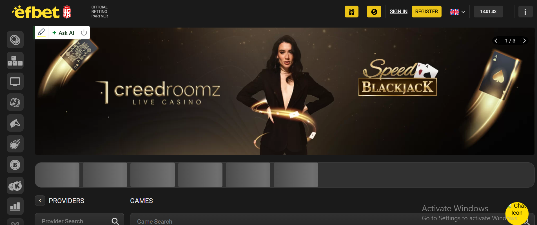This screenshot has width=537, height=225.
Task: Toggle the power button beside Ask AI
Action: (x=84, y=33)
